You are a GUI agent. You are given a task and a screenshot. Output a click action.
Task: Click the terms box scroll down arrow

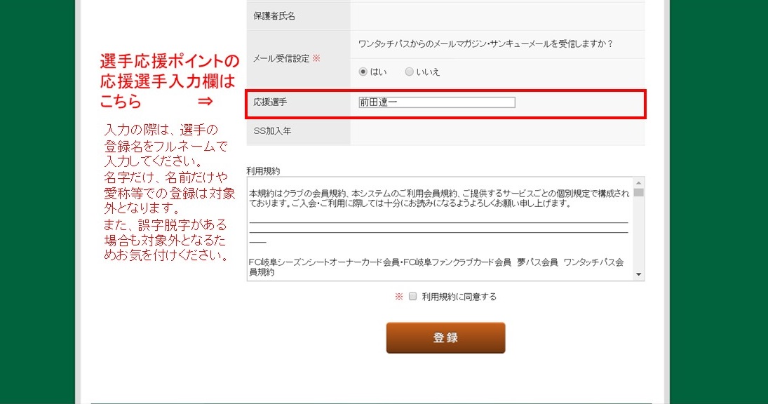638,274
